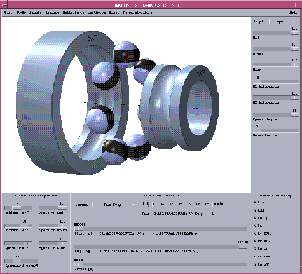Viewport: 302px width, 274px height.
Task: Toggle the sixth Model Visibility checkbox
Action: pos(255,241)
